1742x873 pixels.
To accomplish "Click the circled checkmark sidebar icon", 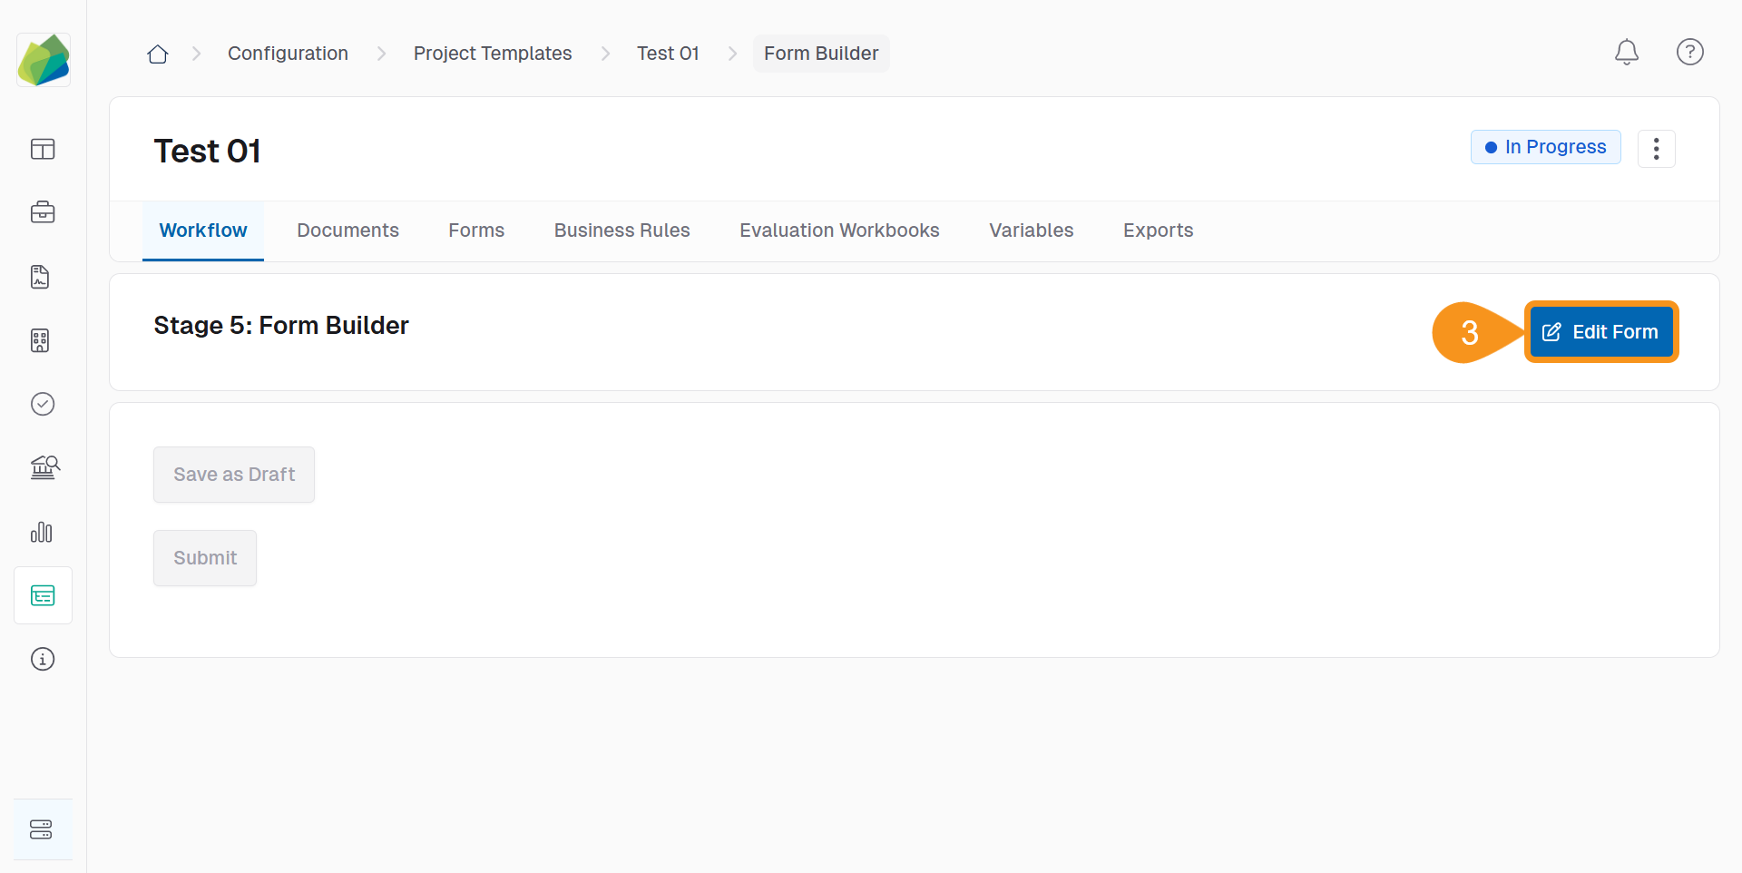I will coord(43,404).
